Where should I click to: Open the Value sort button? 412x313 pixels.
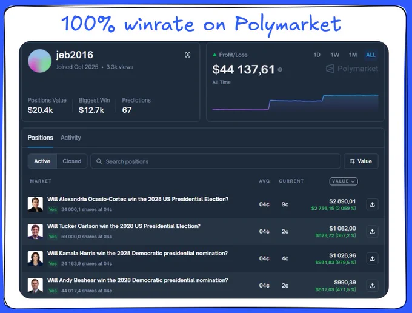tap(361, 161)
